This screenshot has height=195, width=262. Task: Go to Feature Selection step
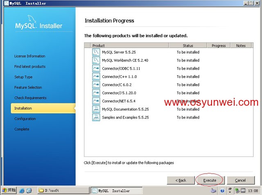click(x=28, y=87)
